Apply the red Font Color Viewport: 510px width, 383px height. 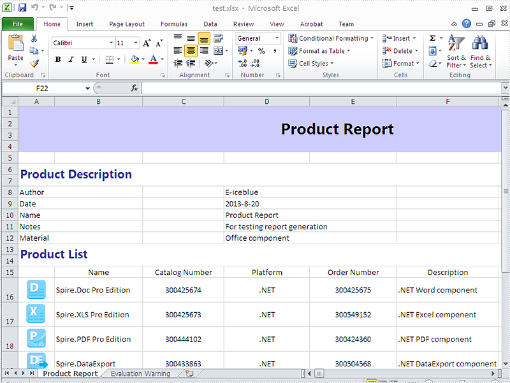[153, 59]
